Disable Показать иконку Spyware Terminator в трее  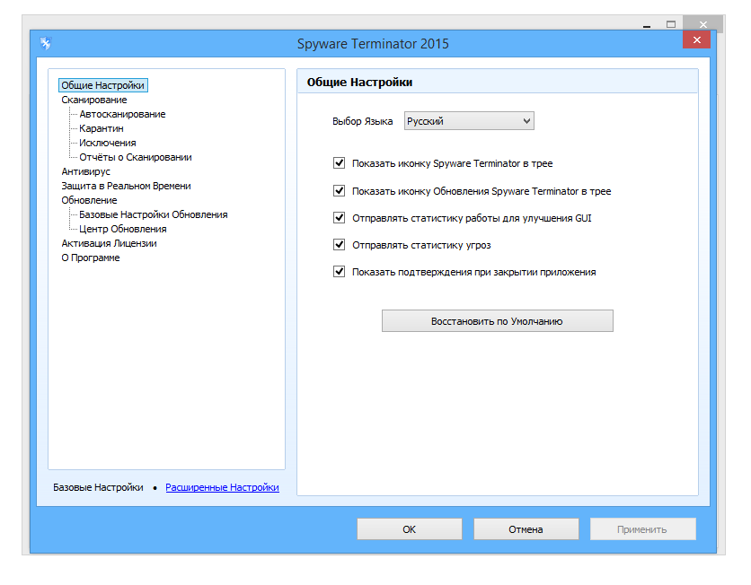(x=339, y=163)
